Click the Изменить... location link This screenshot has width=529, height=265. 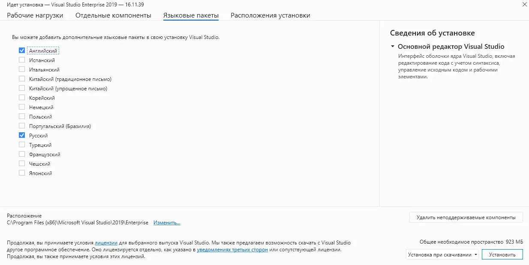click(167, 223)
